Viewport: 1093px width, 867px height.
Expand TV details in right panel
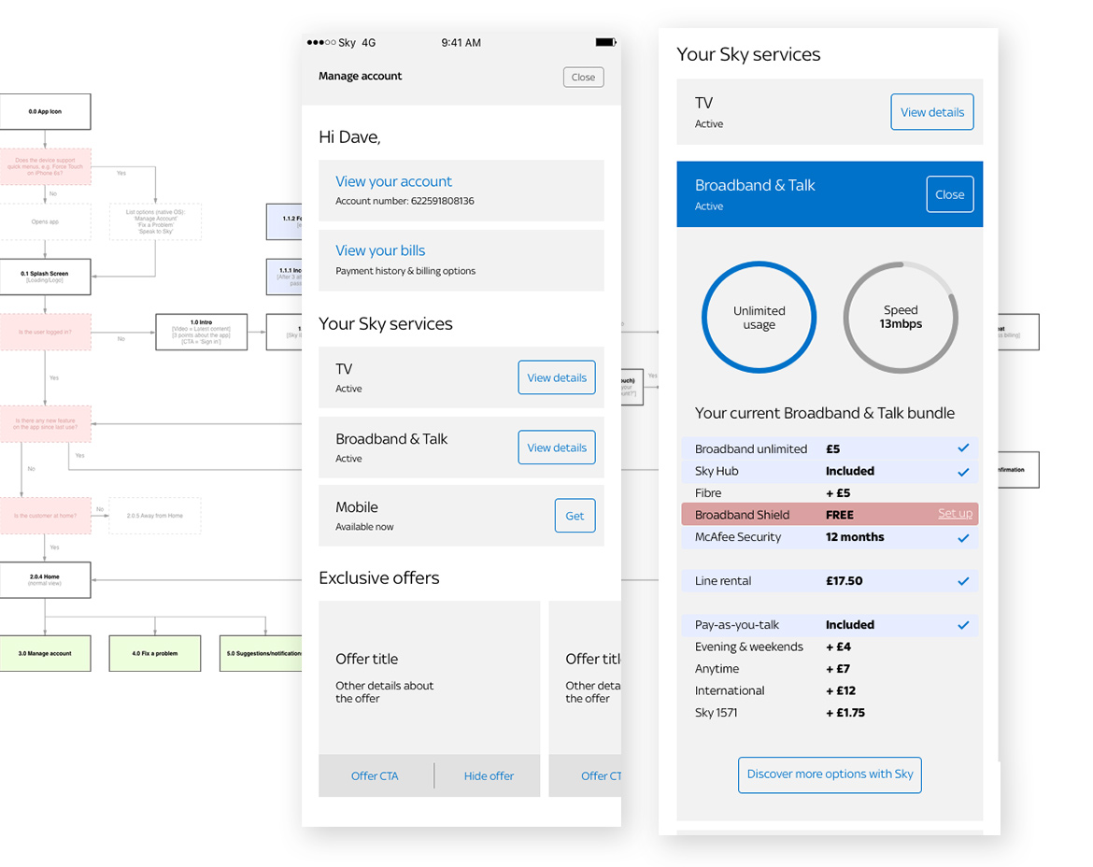pos(931,112)
